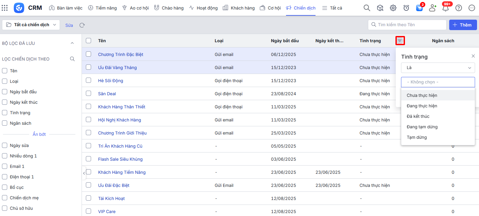
Task: Search filter fields with magnifier icon in sidebar
Action: [72, 59]
